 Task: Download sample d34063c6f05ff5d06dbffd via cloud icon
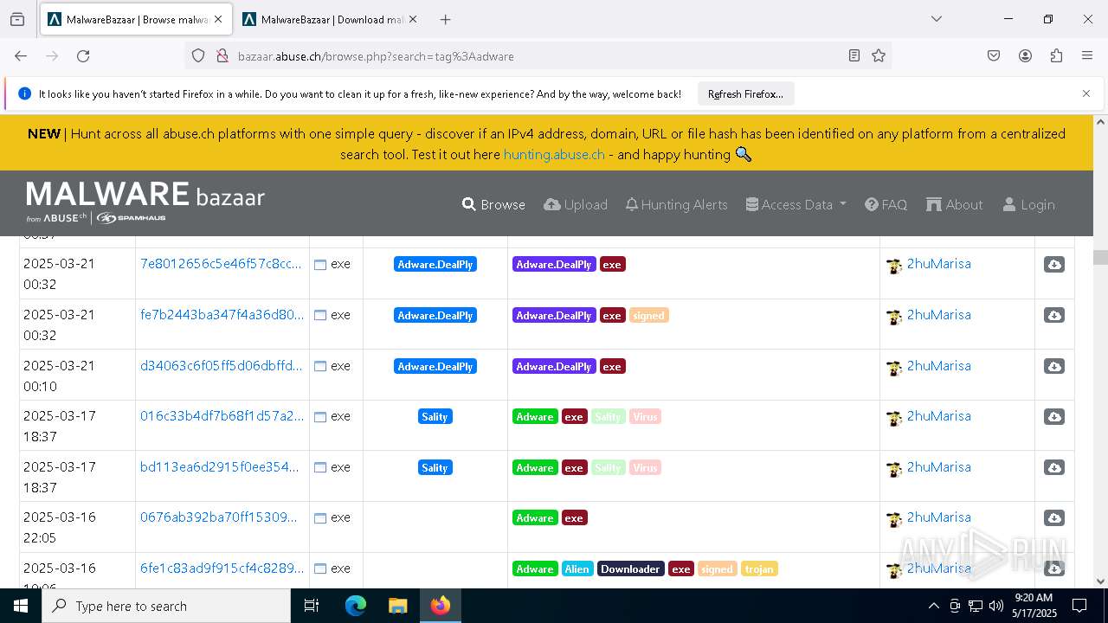[1053, 367]
